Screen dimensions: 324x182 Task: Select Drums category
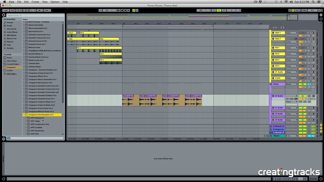[x=9, y=26]
